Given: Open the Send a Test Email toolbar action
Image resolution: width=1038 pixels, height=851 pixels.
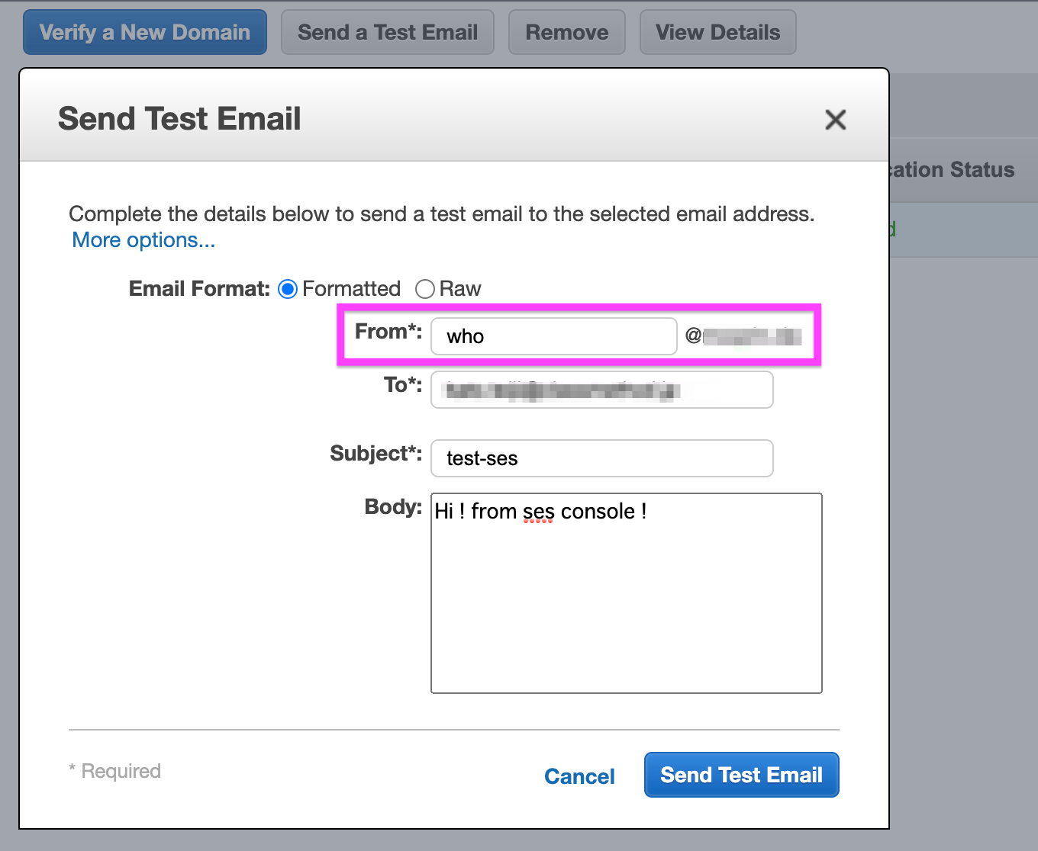Looking at the screenshot, I should 387,32.
